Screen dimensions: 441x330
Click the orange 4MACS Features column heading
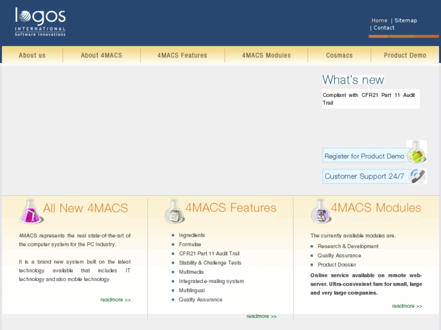231,208
